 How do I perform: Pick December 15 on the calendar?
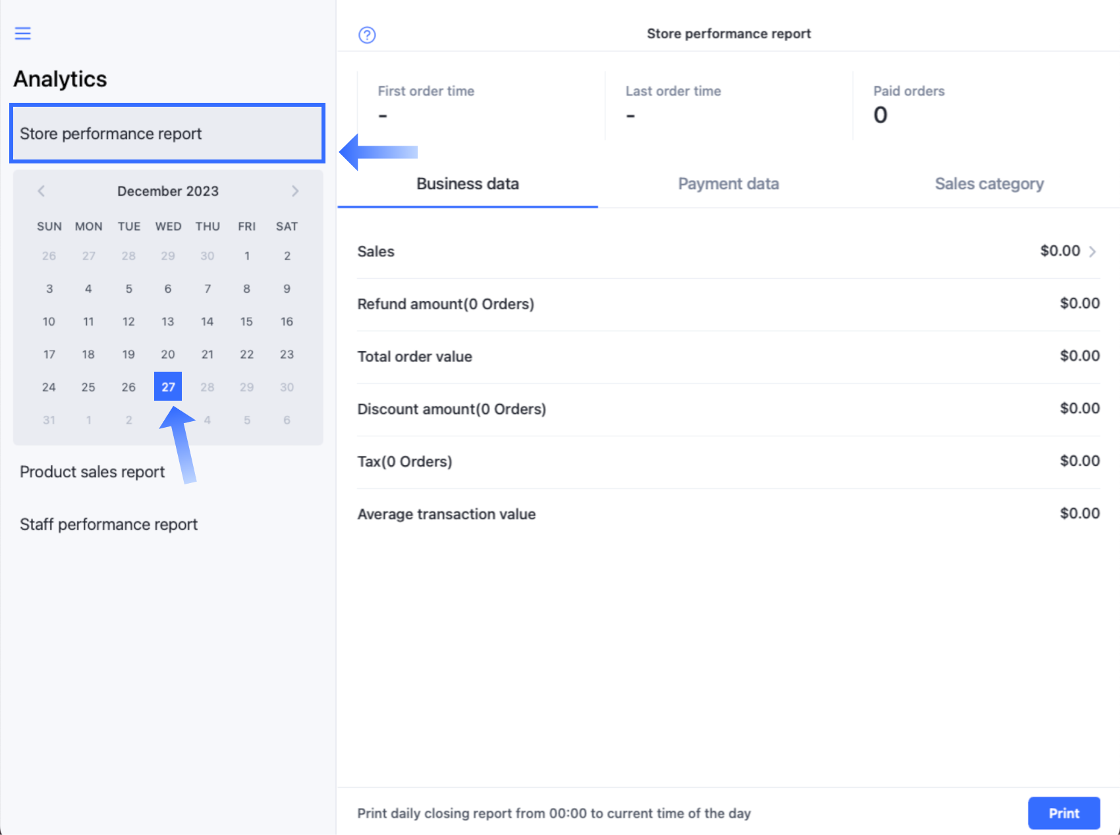[246, 322]
